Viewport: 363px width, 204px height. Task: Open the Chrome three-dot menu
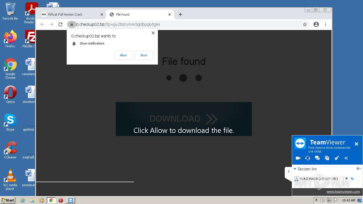click(326, 24)
